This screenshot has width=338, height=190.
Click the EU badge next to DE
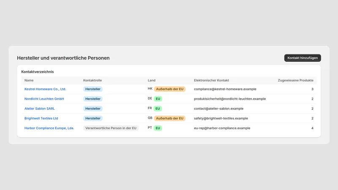[158, 99]
